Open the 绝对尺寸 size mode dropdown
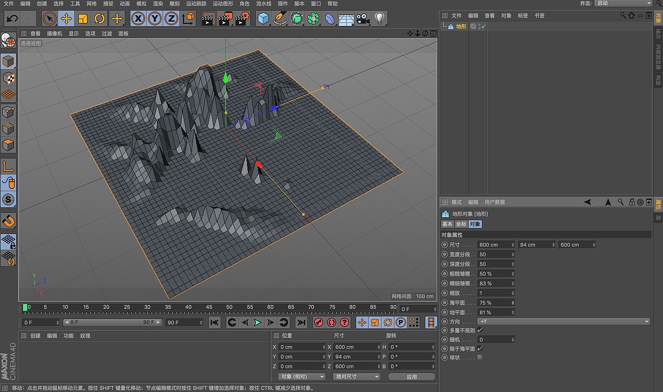This screenshot has height=392, width=663. (x=356, y=376)
